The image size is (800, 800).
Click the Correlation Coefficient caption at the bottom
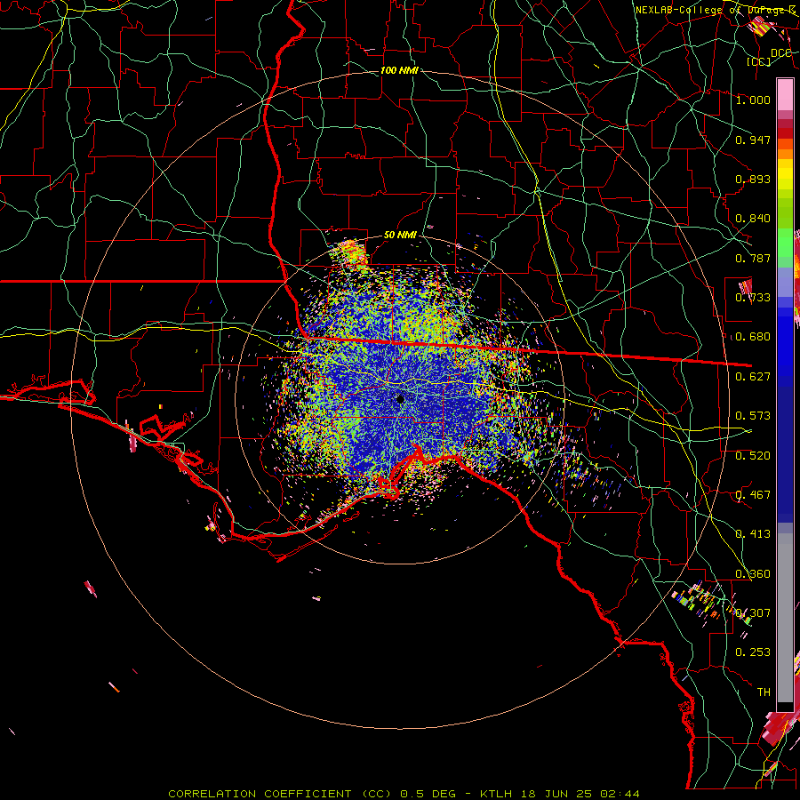point(404,794)
